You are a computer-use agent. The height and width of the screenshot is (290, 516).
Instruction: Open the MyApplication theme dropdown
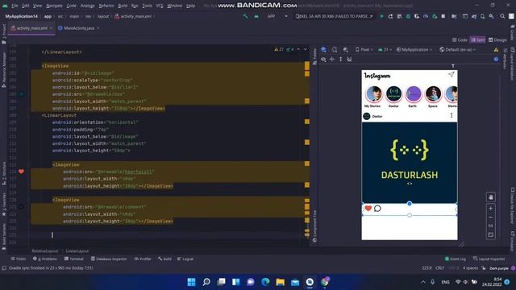414,50
